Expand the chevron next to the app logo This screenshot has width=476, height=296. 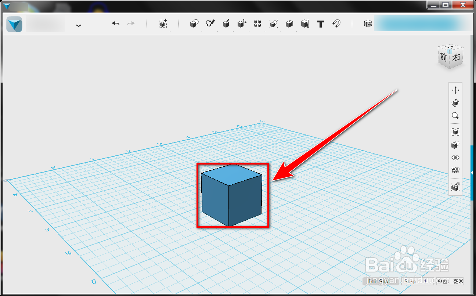click(78, 25)
